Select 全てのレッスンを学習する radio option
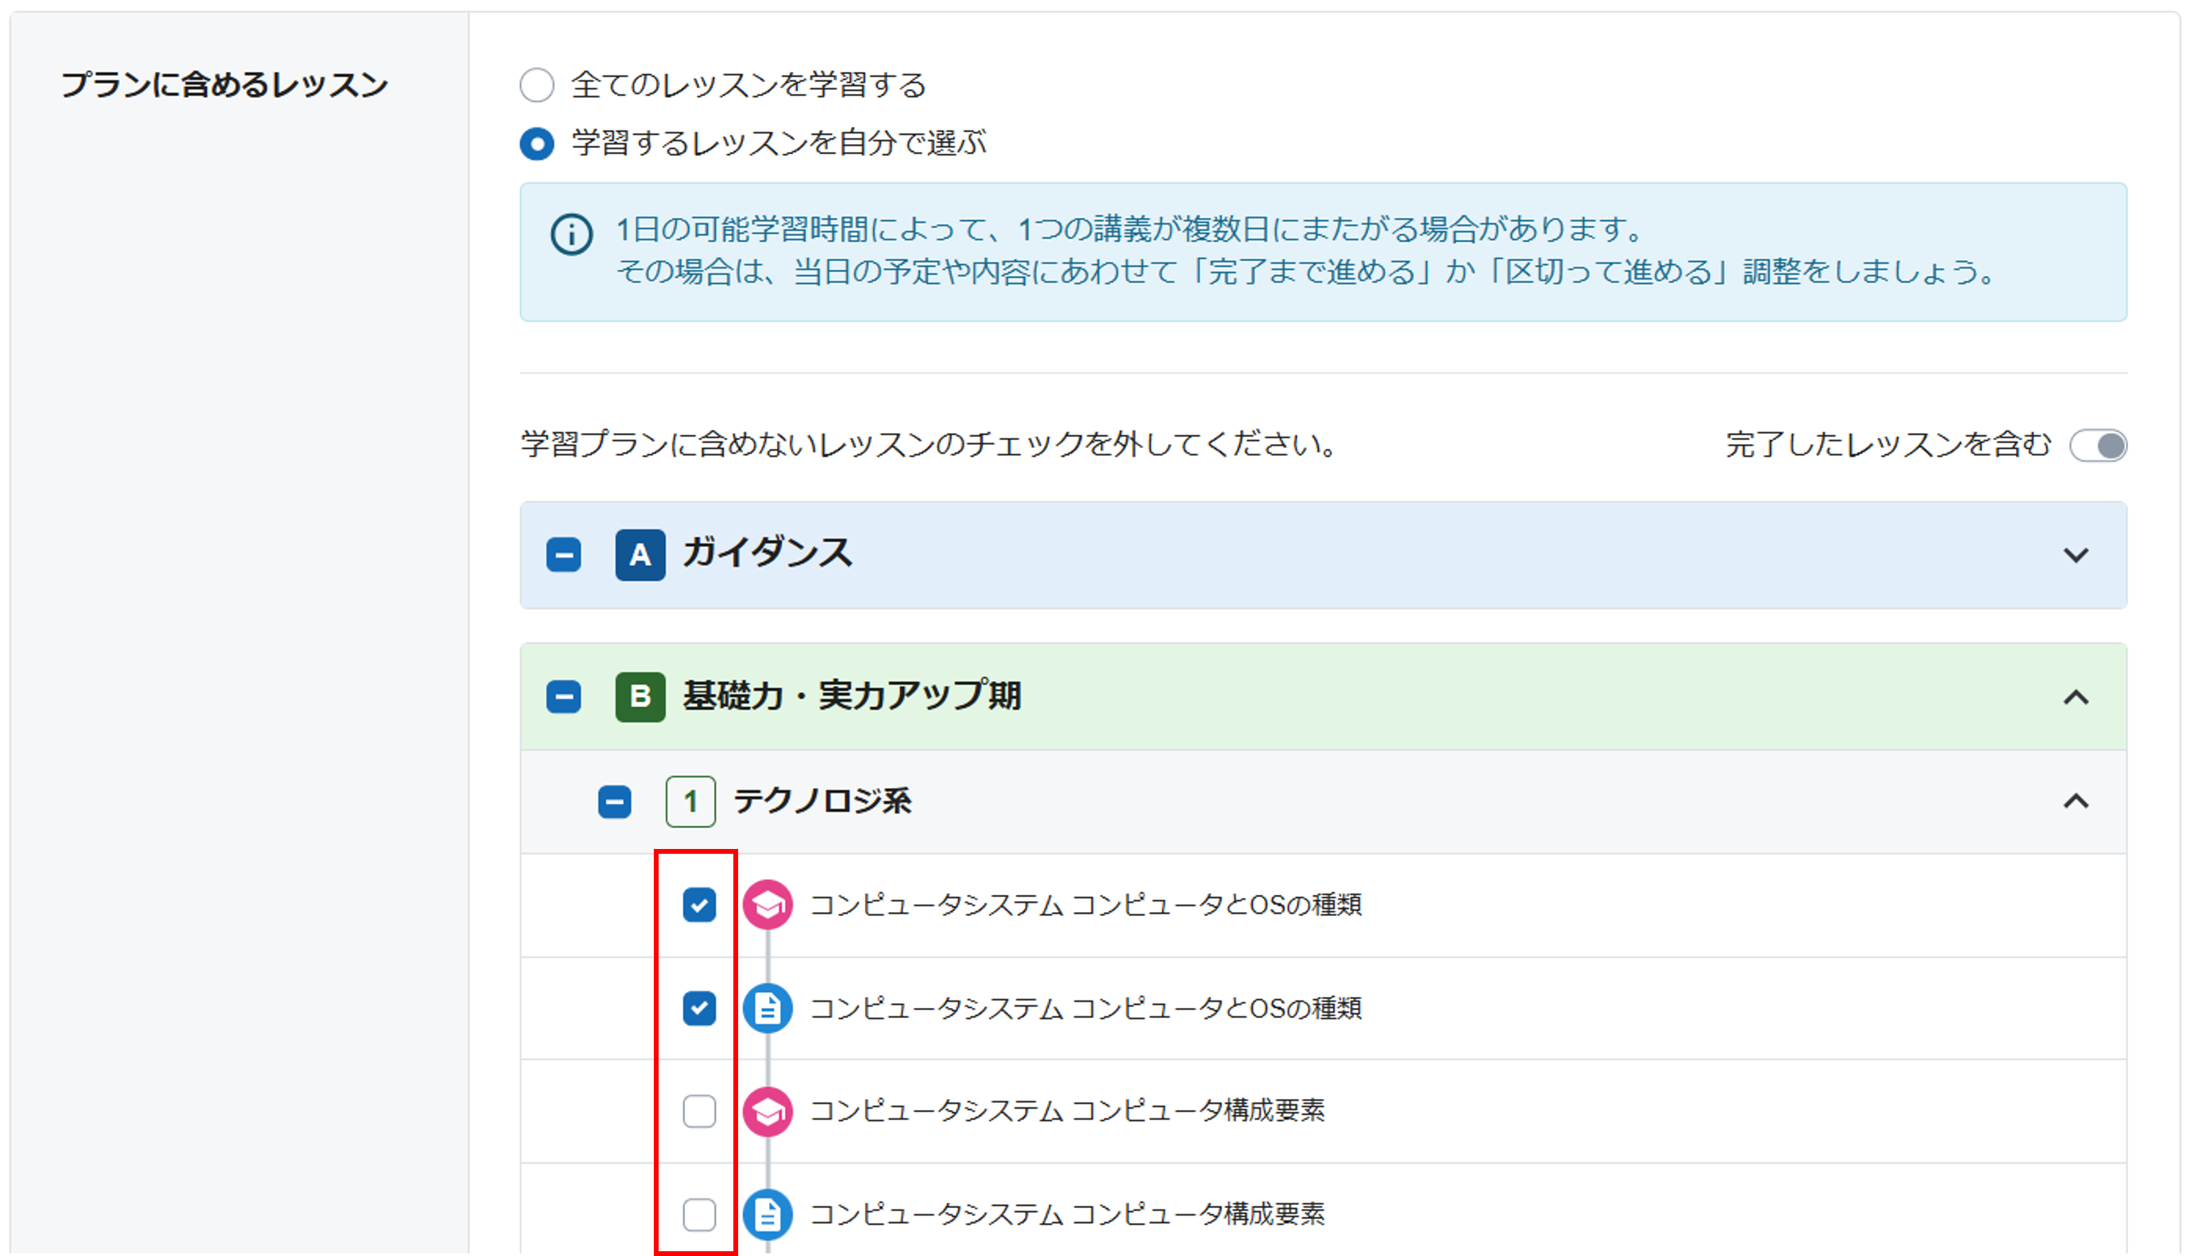 (x=537, y=86)
